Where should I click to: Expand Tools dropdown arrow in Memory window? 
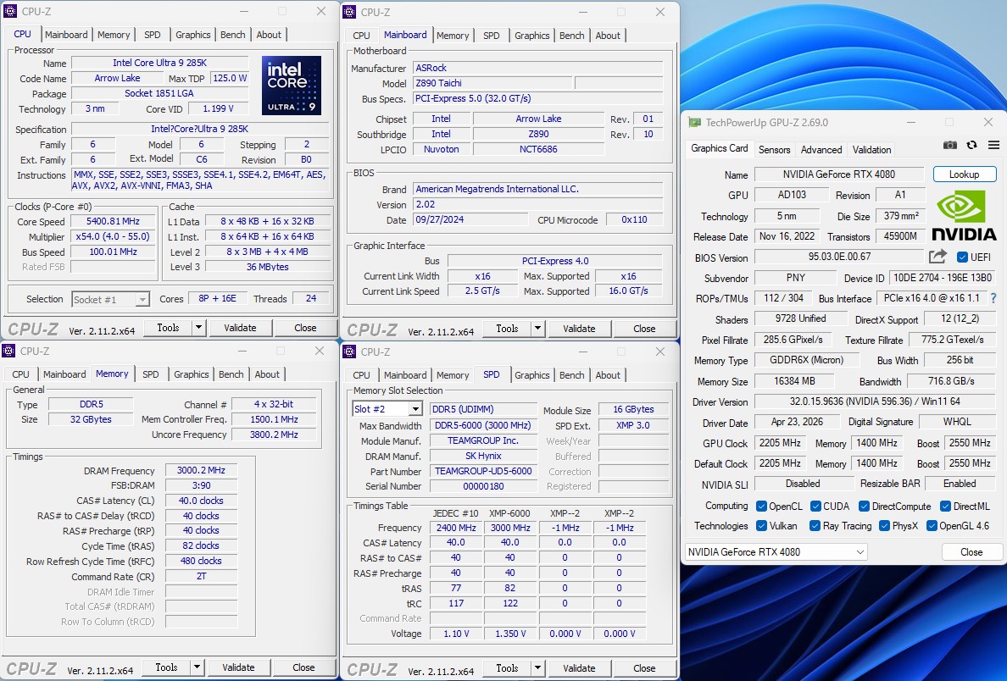point(197,667)
